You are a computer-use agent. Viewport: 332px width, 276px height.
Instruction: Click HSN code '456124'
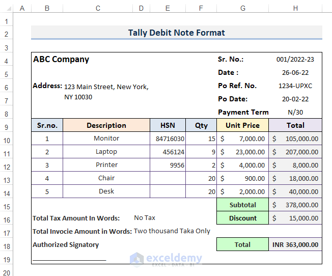(x=174, y=152)
